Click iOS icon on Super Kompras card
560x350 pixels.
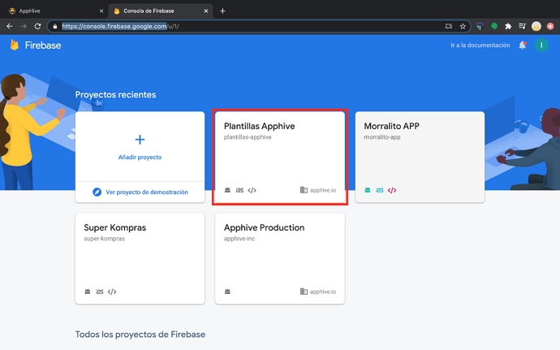point(100,292)
